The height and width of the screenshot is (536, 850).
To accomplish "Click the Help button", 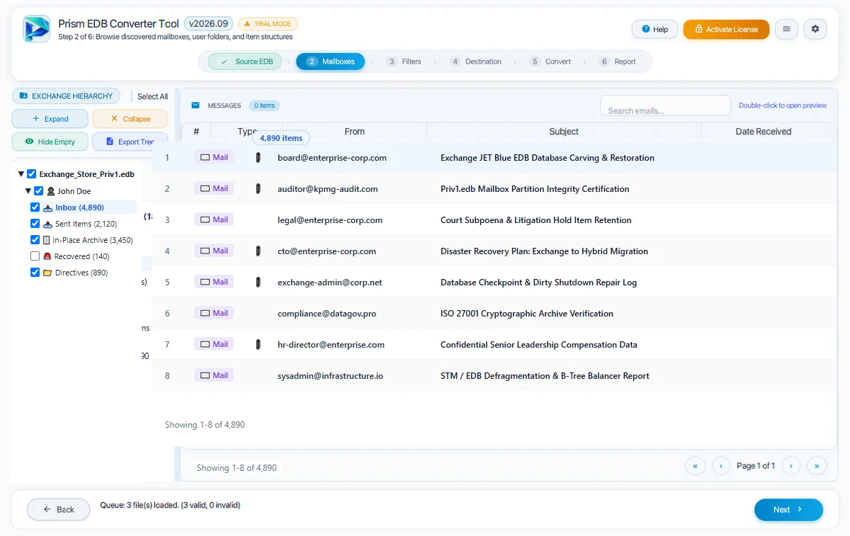I will pos(654,29).
